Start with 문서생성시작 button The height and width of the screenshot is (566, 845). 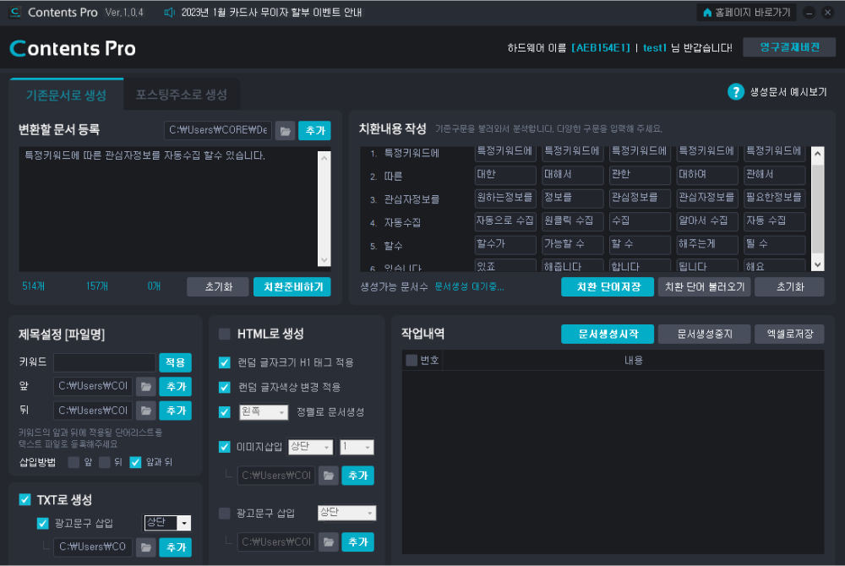(608, 334)
